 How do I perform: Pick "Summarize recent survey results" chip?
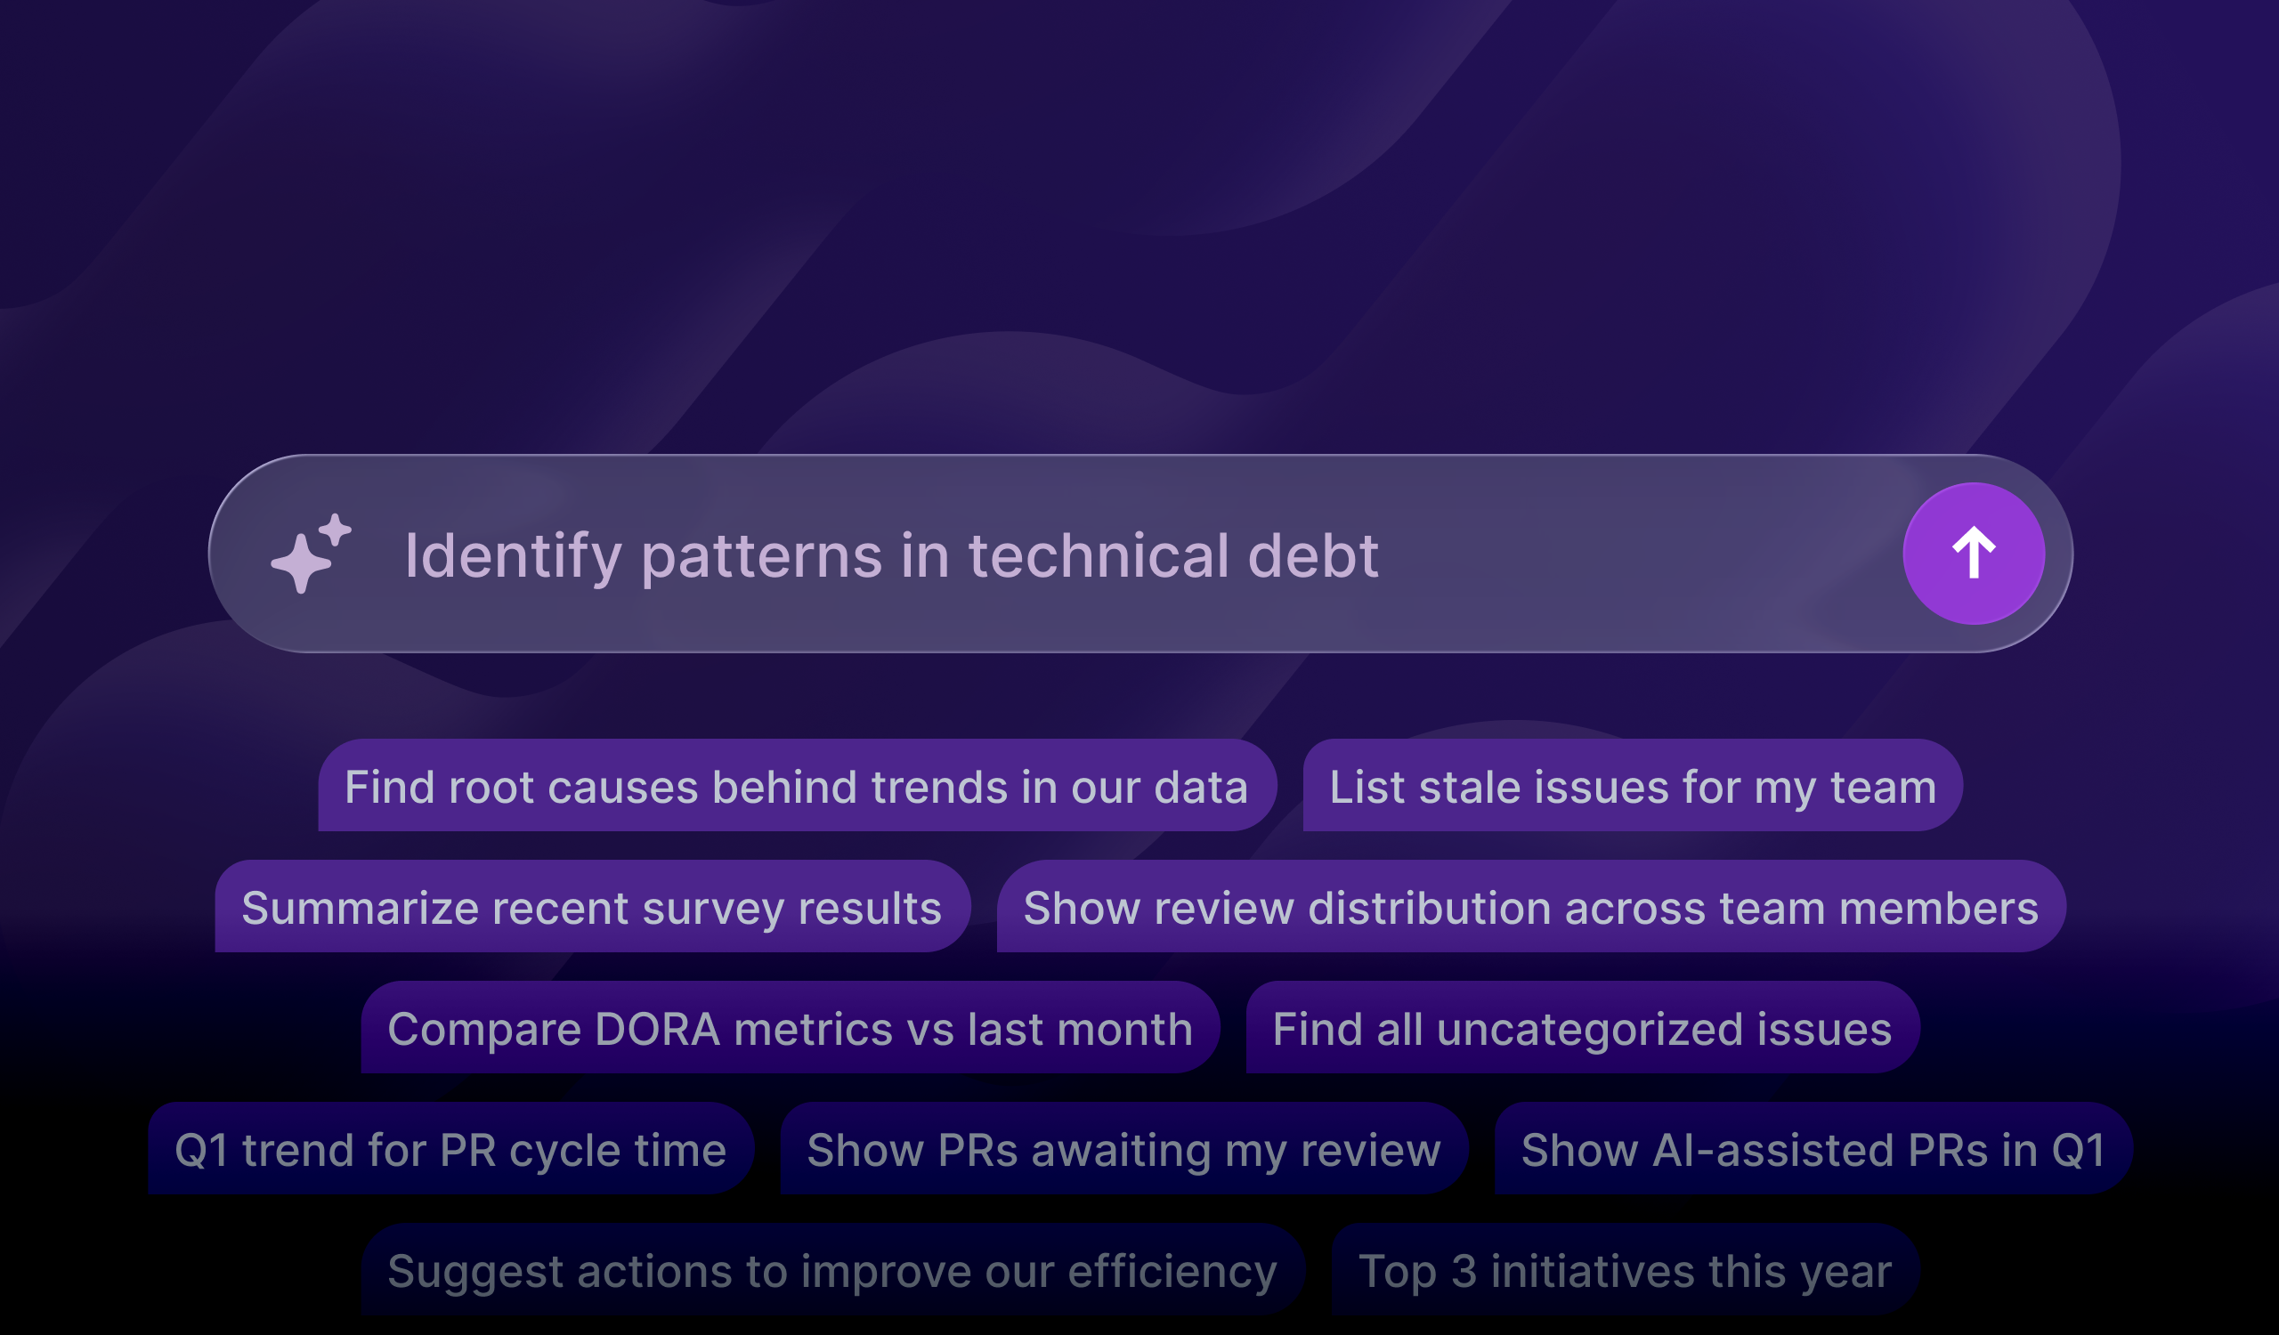tap(592, 908)
